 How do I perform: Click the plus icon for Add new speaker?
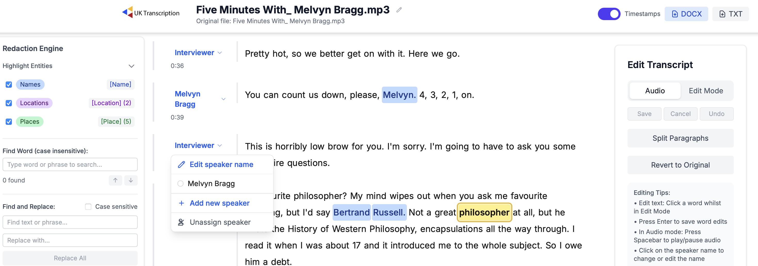[x=181, y=203]
